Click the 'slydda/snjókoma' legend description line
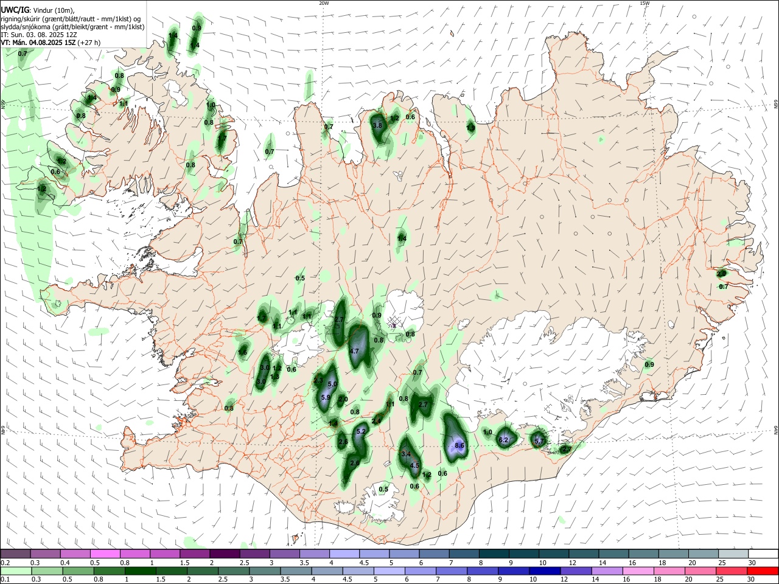Screen dimensions: 779x584 pyautogui.click(x=72, y=27)
